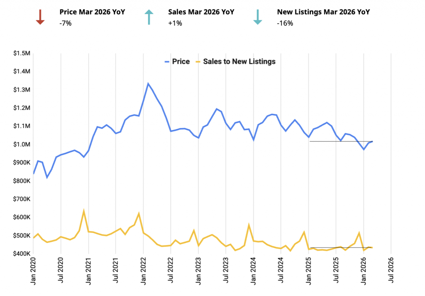Click the +1% sales change value
The height and width of the screenshot is (296, 425).
click(175, 23)
